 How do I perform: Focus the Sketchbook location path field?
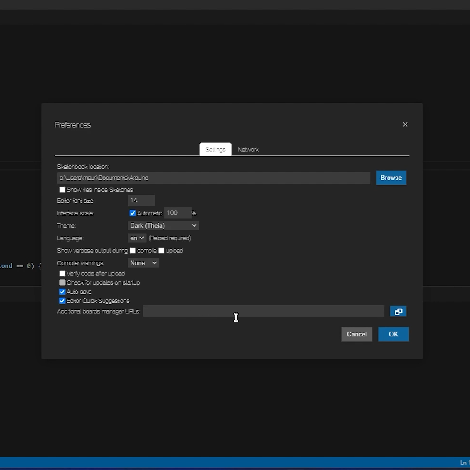[214, 178]
